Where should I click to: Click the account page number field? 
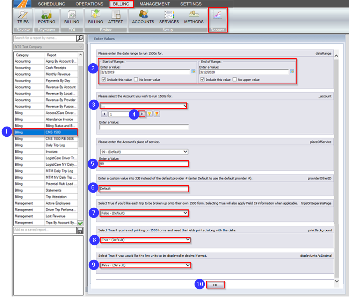(119, 114)
